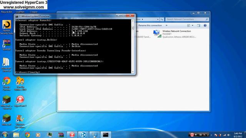Click the Change your view icon

point(189,25)
